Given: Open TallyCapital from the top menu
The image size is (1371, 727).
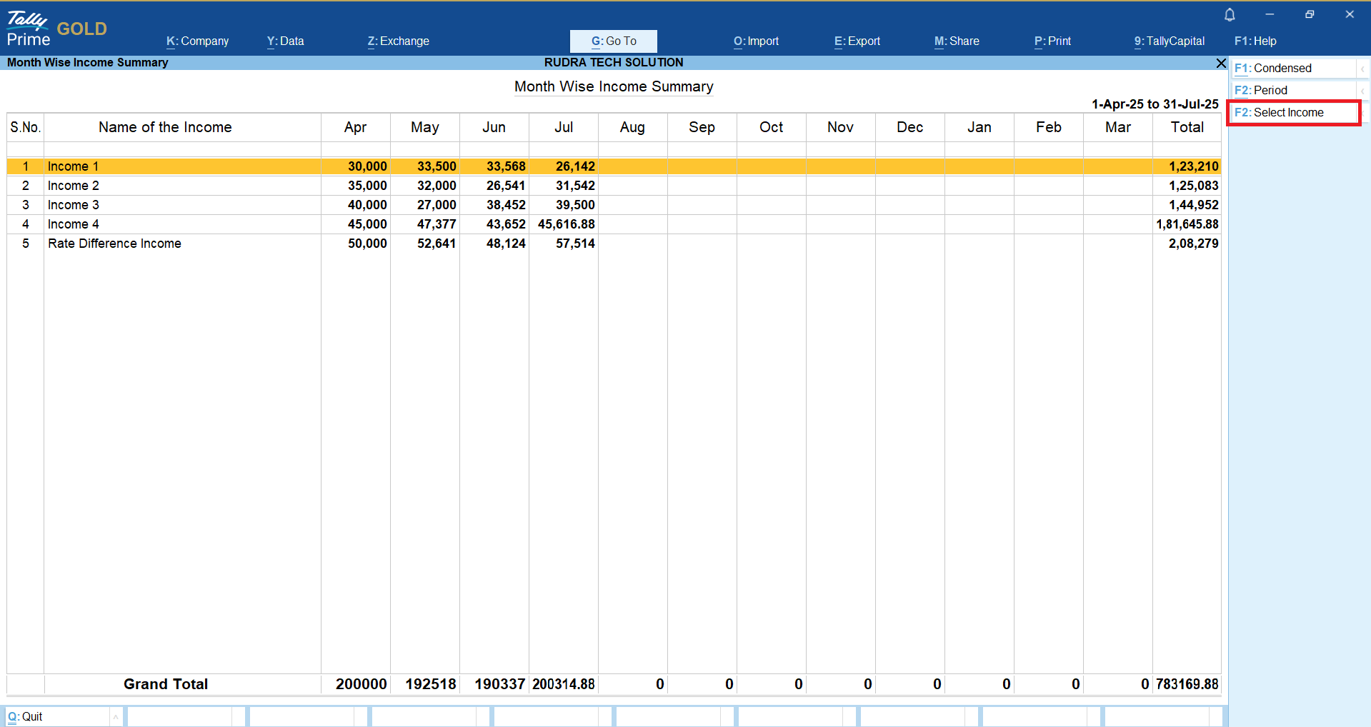Looking at the screenshot, I should 1169,41.
